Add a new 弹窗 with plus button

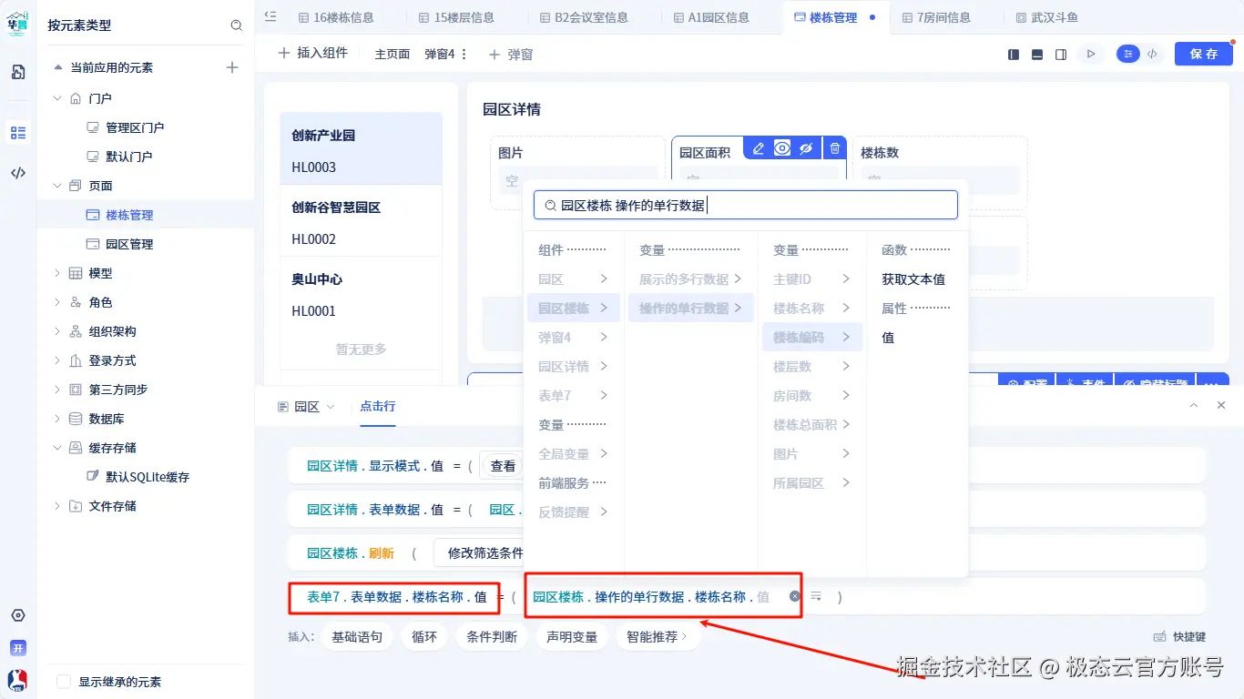coord(511,55)
